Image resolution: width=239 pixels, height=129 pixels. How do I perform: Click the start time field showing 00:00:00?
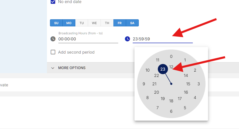click(x=88, y=39)
